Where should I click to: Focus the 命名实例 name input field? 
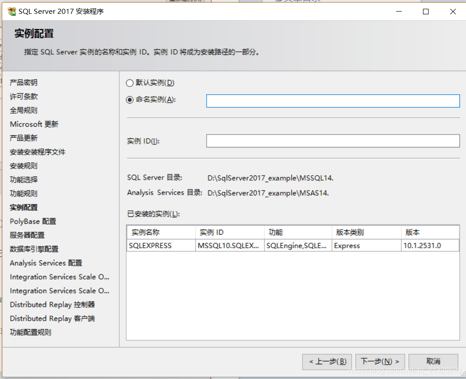(x=333, y=101)
